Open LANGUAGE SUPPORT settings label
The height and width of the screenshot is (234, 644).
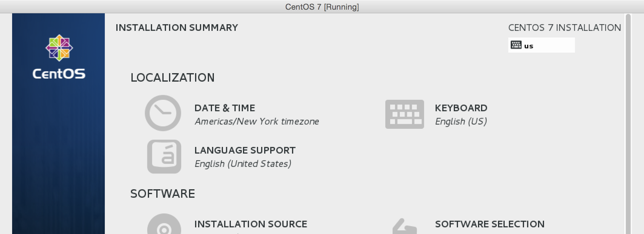tap(245, 150)
